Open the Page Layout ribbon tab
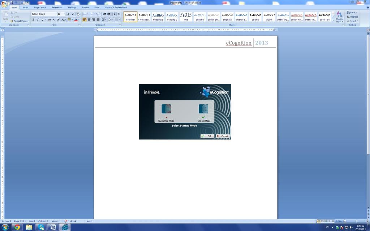Screen dimensions: 370x231 pos(40,8)
